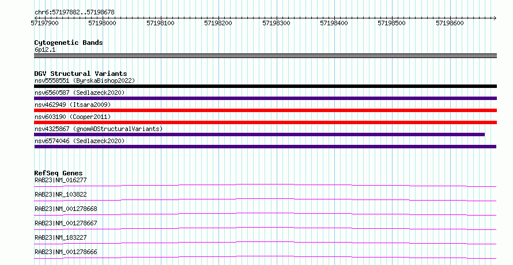
Task: Open the RAB23|NM_001278668 transcript label
Action: pos(66,209)
